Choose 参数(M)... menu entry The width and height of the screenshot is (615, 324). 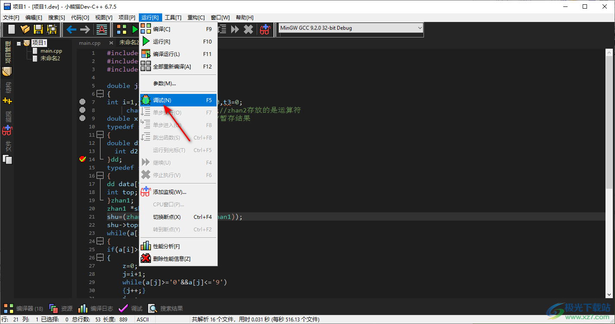[178, 83]
